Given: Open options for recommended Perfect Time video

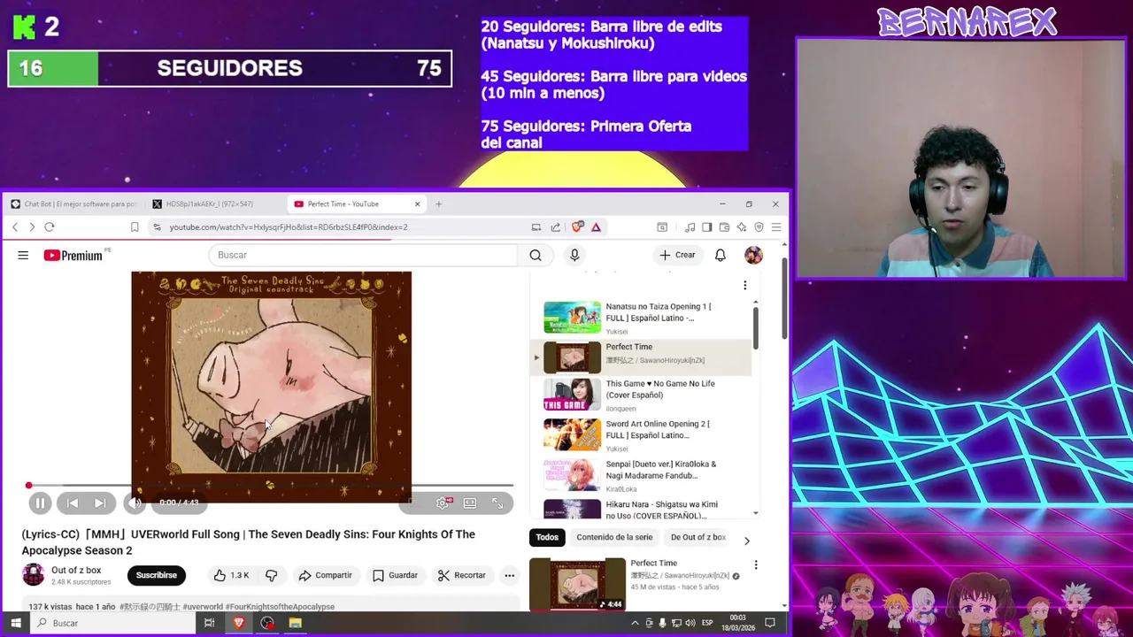Looking at the screenshot, I should (x=756, y=564).
